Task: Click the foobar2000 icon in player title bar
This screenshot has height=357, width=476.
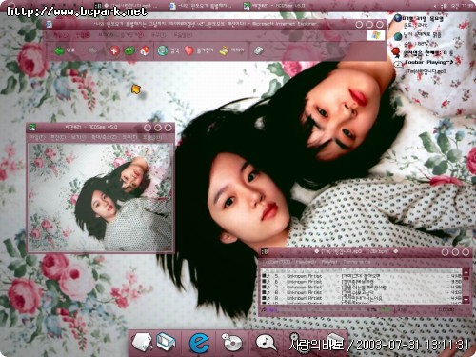Action: [x=265, y=252]
